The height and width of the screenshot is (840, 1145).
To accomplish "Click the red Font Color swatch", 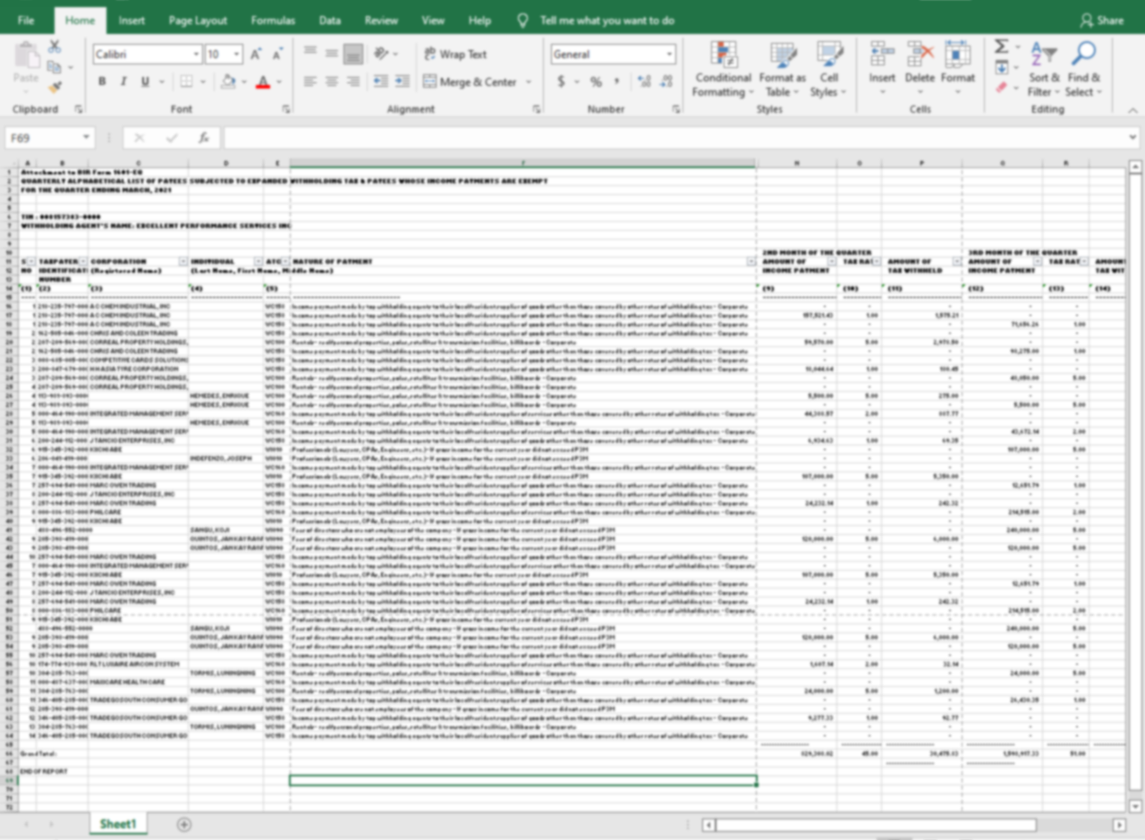I will (x=263, y=81).
